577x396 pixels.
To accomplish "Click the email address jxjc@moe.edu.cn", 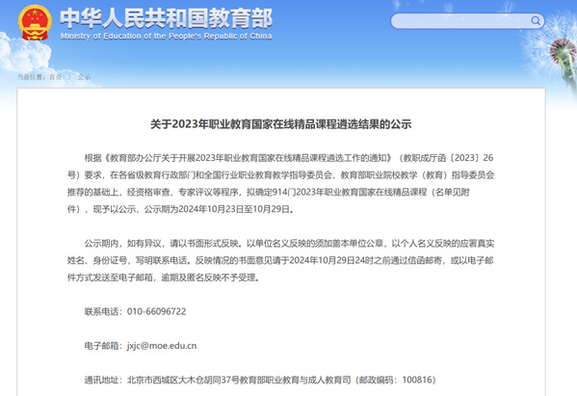I will (x=162, y=346).
